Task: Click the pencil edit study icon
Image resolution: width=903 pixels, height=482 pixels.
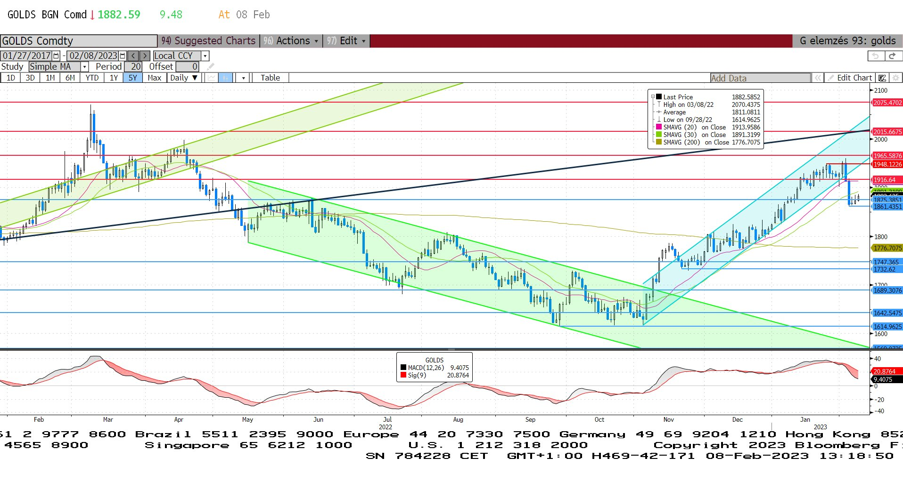Action: click(x=211, y=67)
